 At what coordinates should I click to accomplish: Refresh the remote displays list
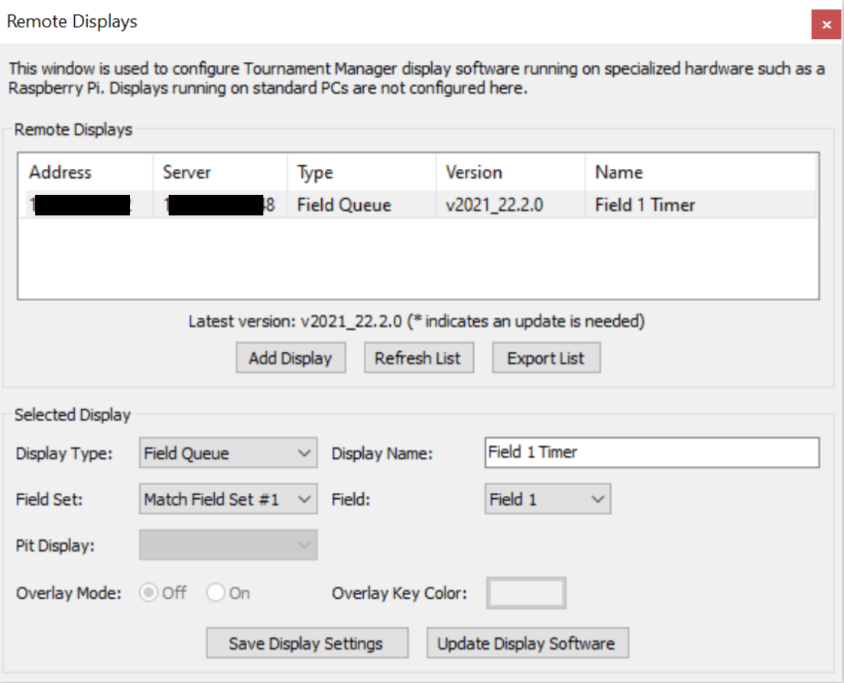tap(418, 357)
